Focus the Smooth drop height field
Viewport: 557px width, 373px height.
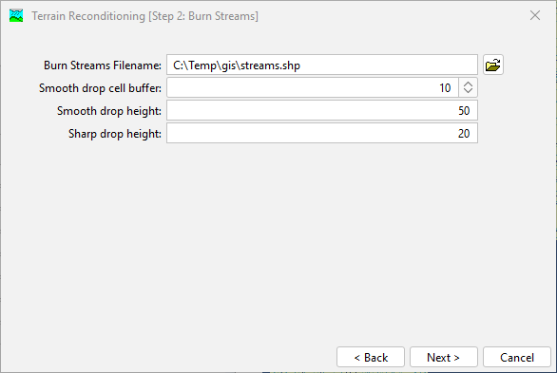coord(322,110)
